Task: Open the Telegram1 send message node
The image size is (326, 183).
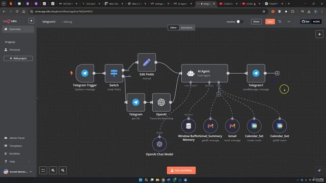Action: tap(256, 73)
